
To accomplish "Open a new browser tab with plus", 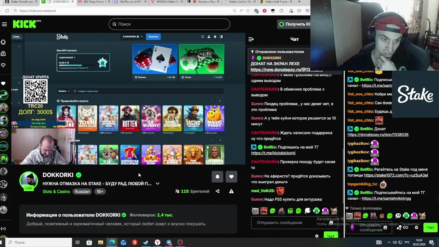I will [x=299, y=2].
